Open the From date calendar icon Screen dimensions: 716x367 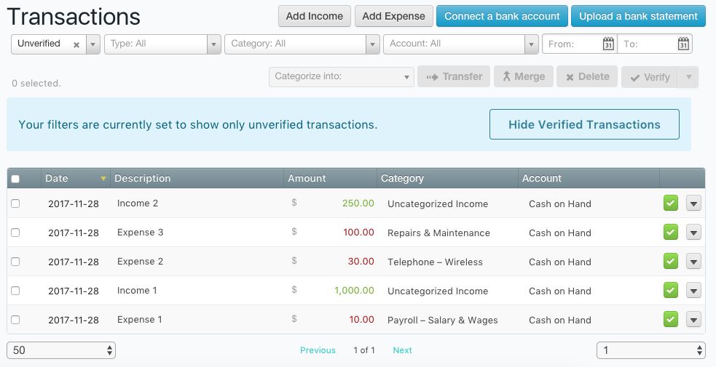pyautogui.click(x=608, y=44)
